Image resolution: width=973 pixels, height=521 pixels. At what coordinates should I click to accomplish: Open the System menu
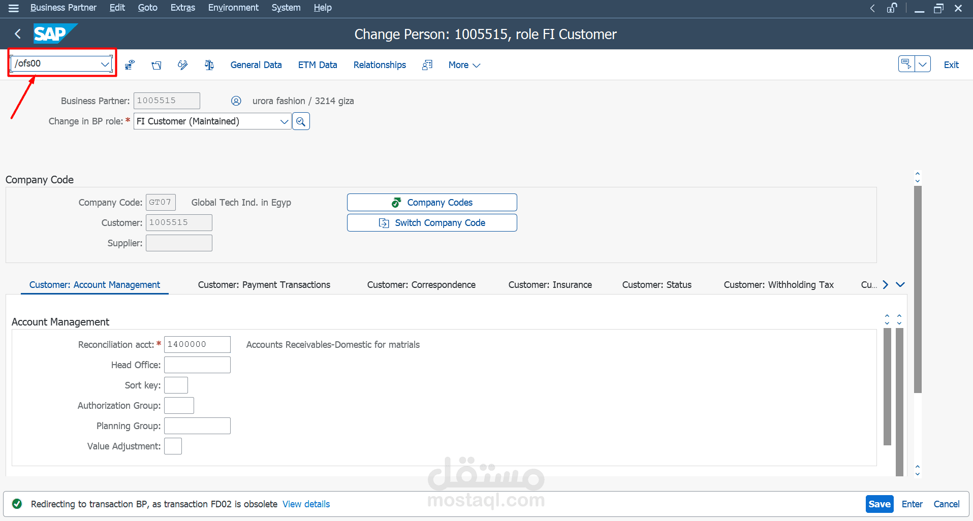point(286,8)
